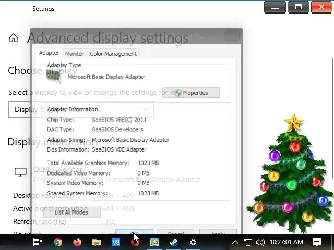Open adapter Properties button

[x=191, y=93]
